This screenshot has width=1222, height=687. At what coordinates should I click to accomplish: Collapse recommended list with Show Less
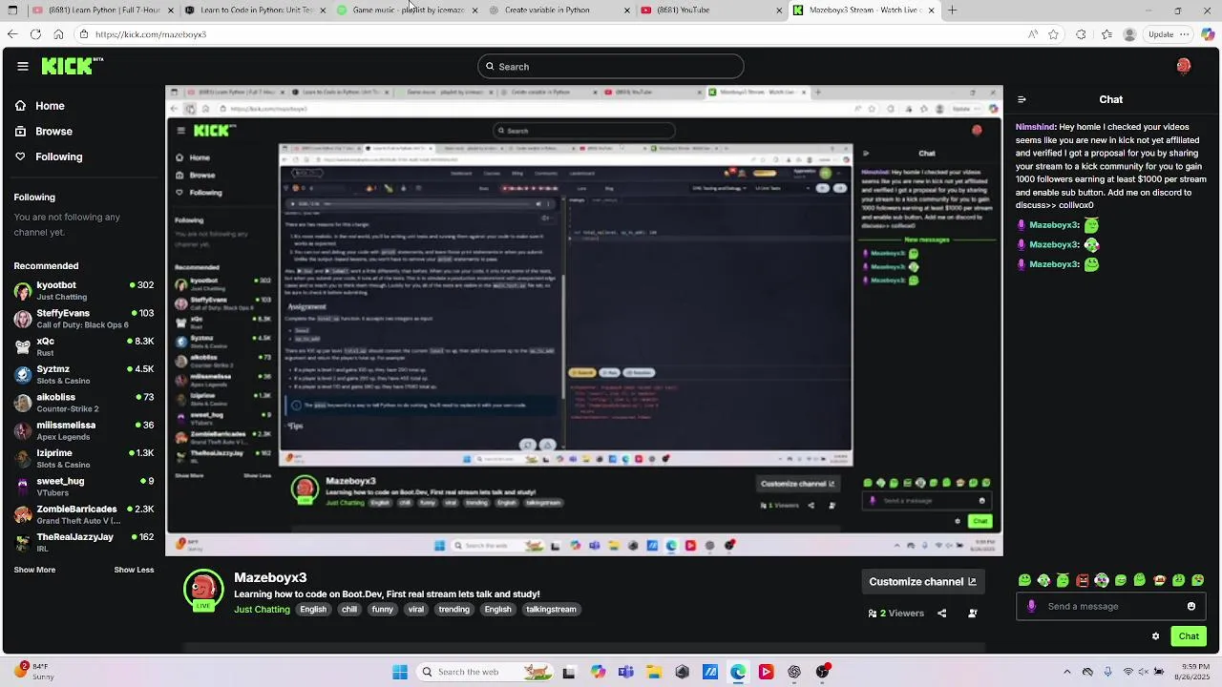click(134, 570)
